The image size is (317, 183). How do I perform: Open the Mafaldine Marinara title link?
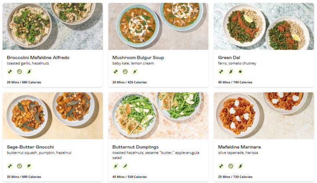pos(239,147)
